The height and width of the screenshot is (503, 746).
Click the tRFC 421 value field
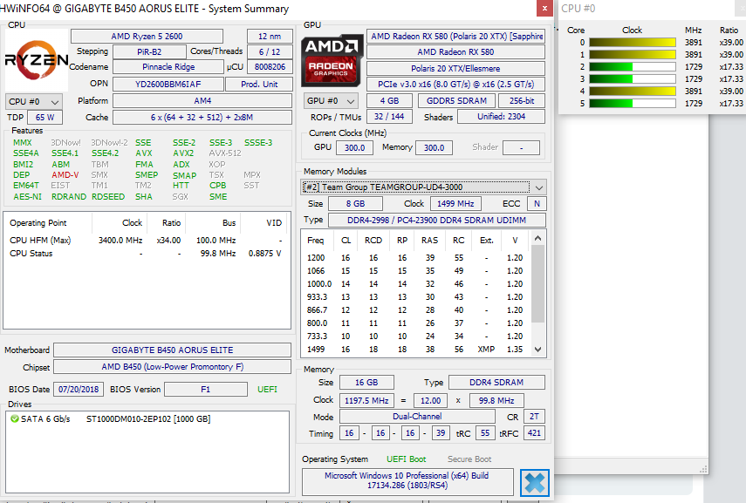534,433
